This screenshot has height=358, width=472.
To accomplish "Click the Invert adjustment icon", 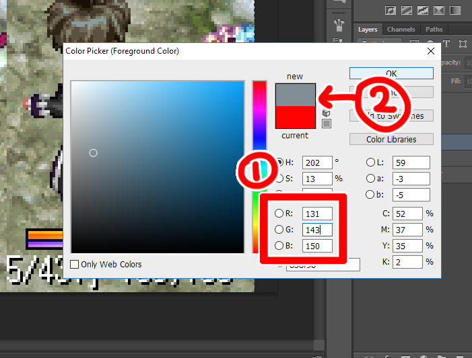I will click(391, 11).
